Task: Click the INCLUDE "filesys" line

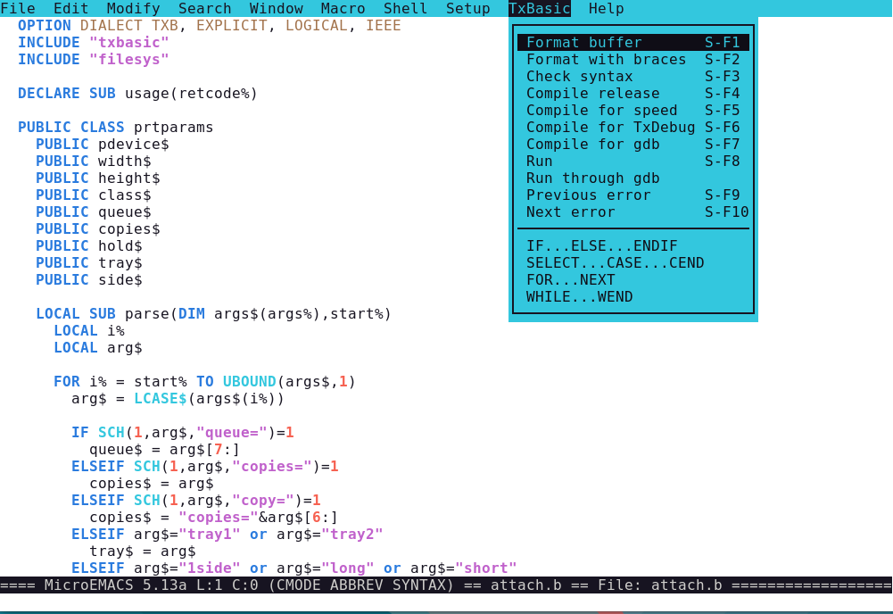Action: click(x=93, y=59)
